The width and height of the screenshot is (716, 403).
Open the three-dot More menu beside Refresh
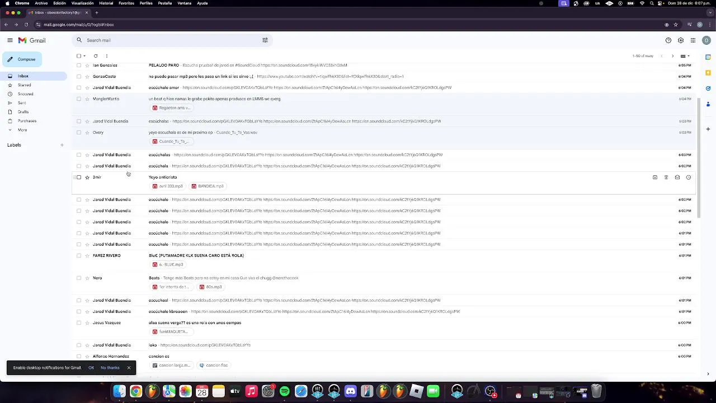pos(107,56)
